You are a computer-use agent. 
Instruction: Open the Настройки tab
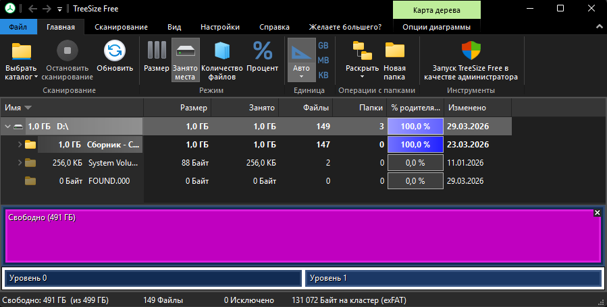click(x=220, y=27)
